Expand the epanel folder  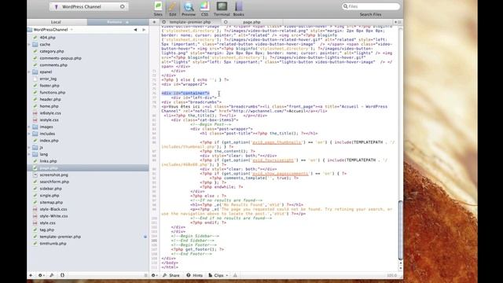(29, 72)
